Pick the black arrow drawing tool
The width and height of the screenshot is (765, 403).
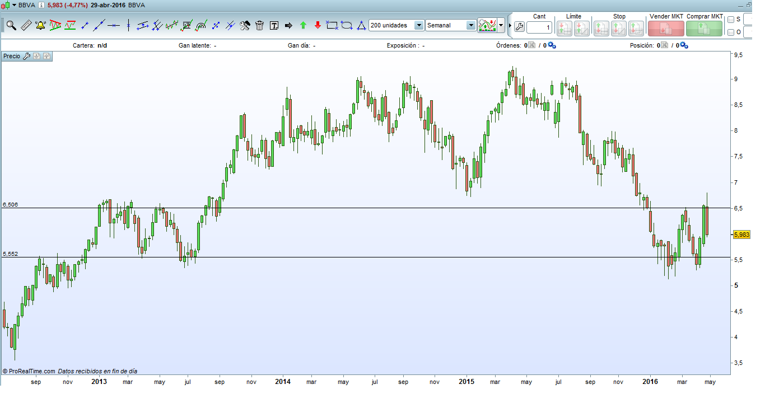point(288,25)
